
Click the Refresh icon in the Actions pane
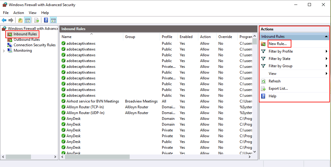pos(263,81)
